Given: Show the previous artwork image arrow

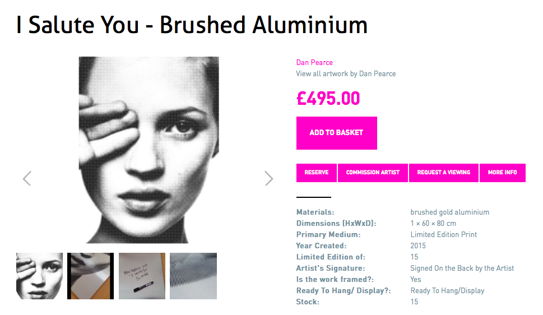Looking at the screenshot, I should click(x=27, y=178).
